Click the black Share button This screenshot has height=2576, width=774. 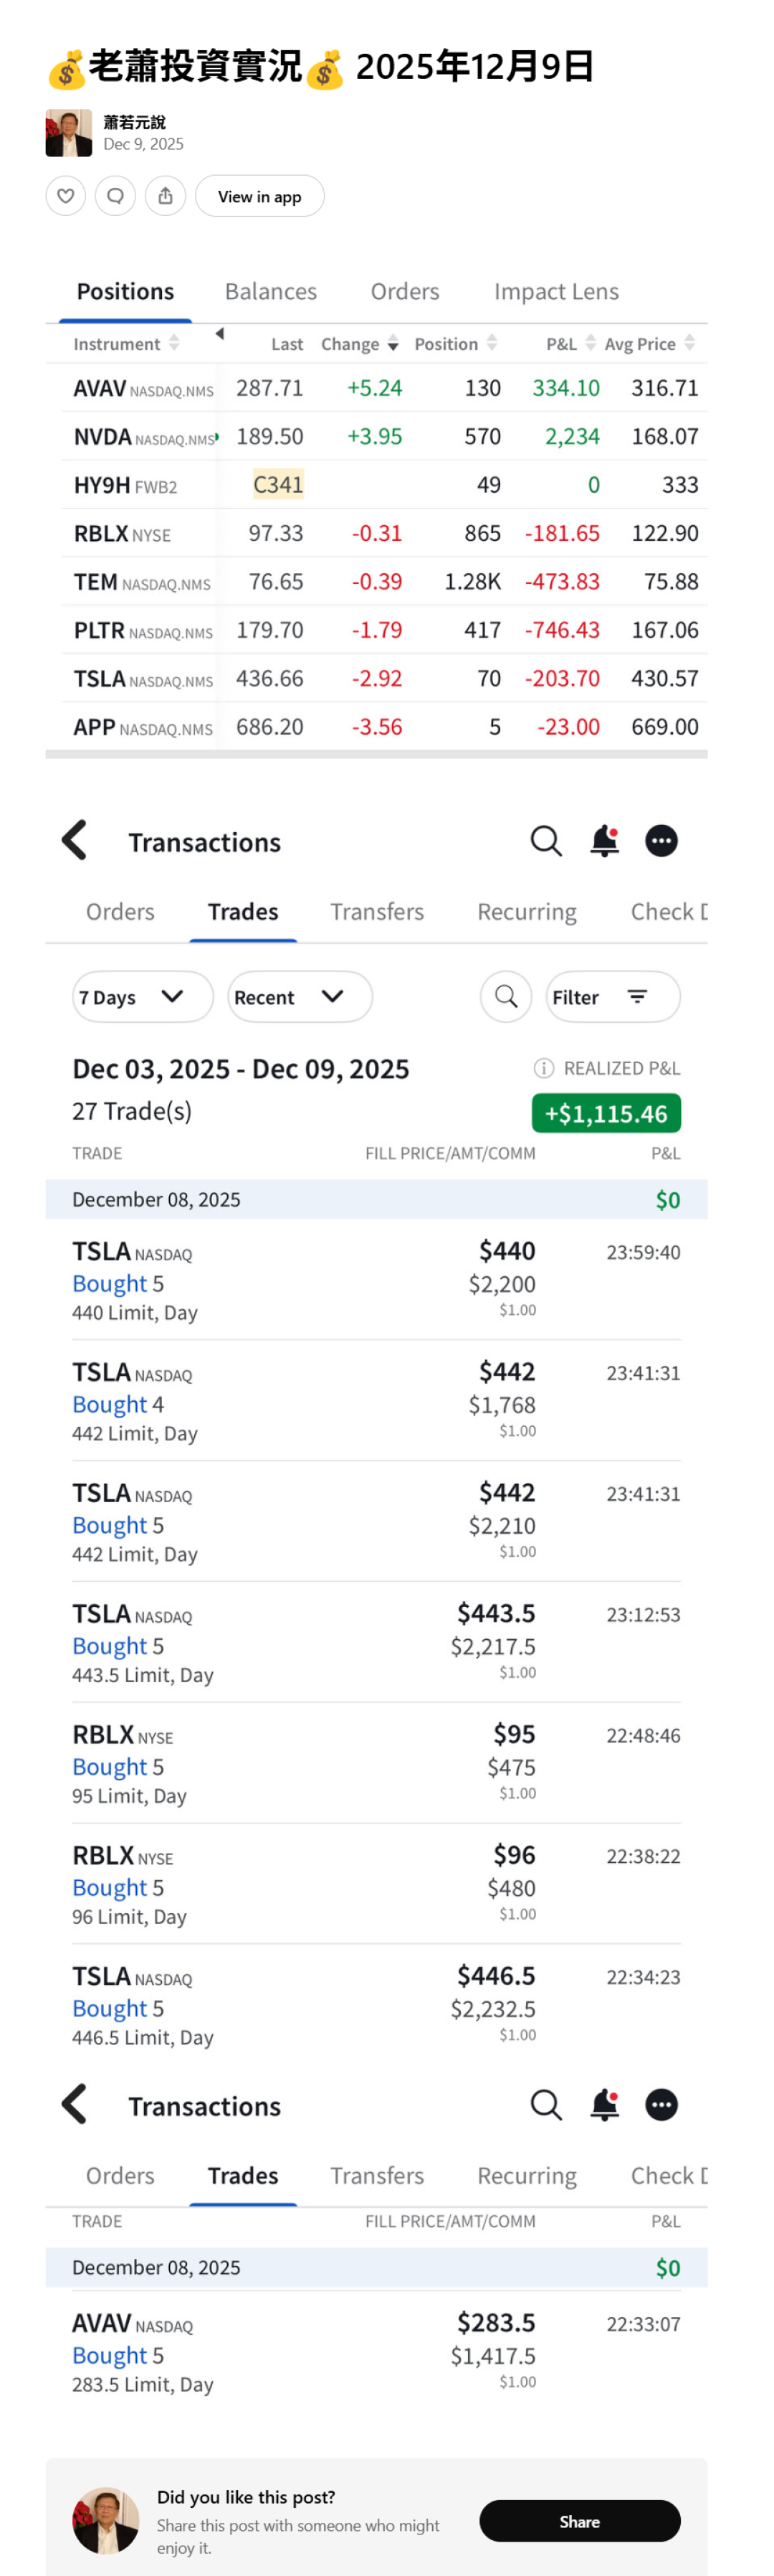[x=579, y=2521]
